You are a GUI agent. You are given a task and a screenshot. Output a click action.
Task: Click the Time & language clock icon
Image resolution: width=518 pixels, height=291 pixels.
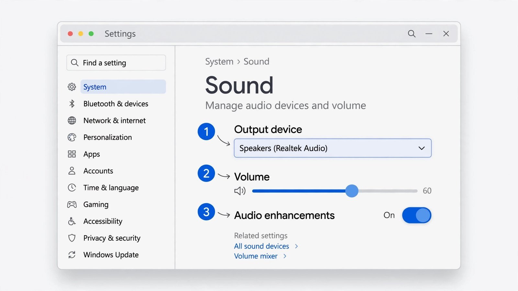tap(72, 188)
